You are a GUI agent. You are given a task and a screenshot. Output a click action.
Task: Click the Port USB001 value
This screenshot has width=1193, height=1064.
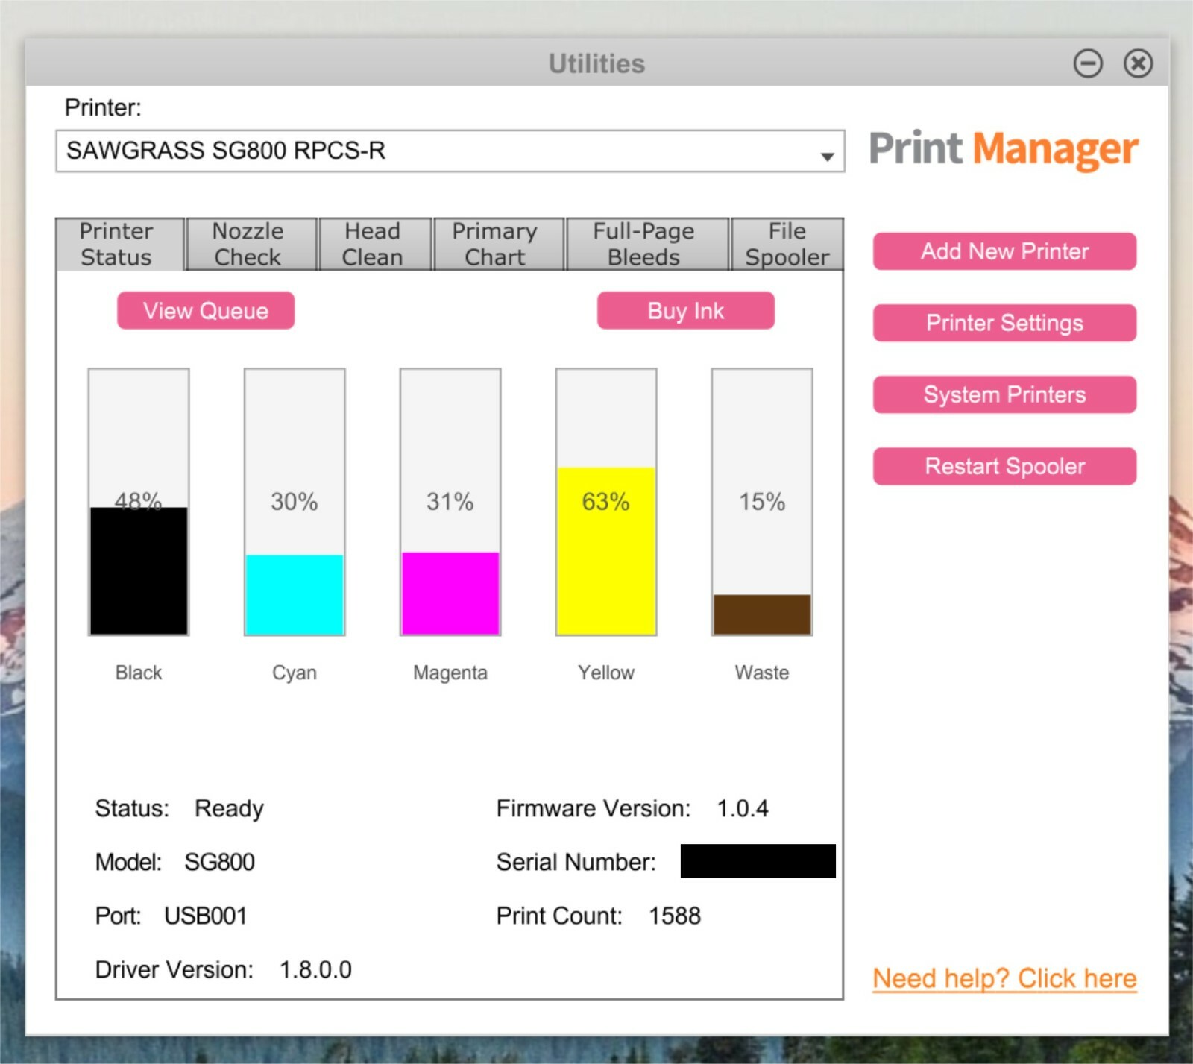coord(206,916)
